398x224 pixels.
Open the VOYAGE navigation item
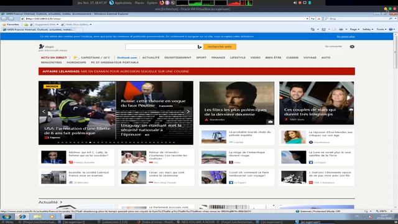310,58
